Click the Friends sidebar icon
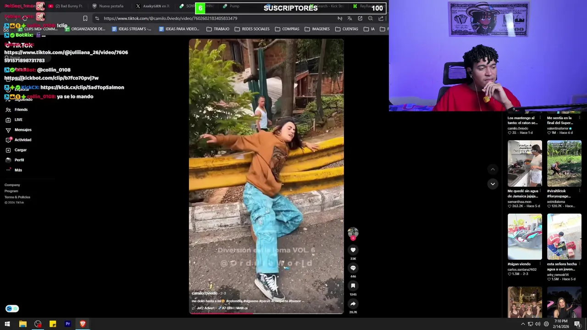The image size is (587, 330). [8, 110]
